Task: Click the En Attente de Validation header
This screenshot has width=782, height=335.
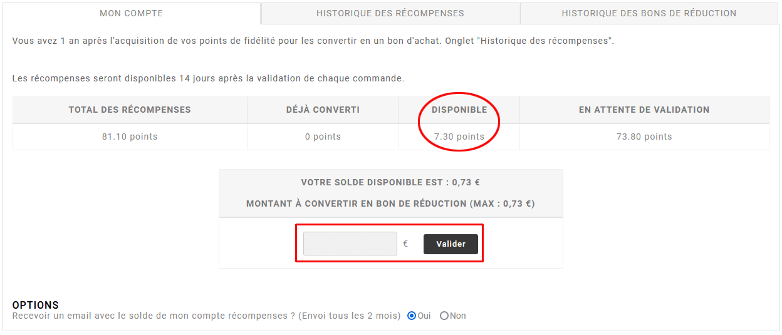Action: [644, 110]
